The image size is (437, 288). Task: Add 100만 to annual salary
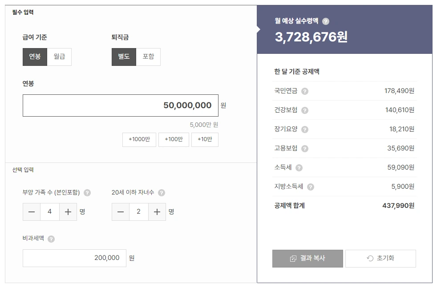tap(174, 139)
